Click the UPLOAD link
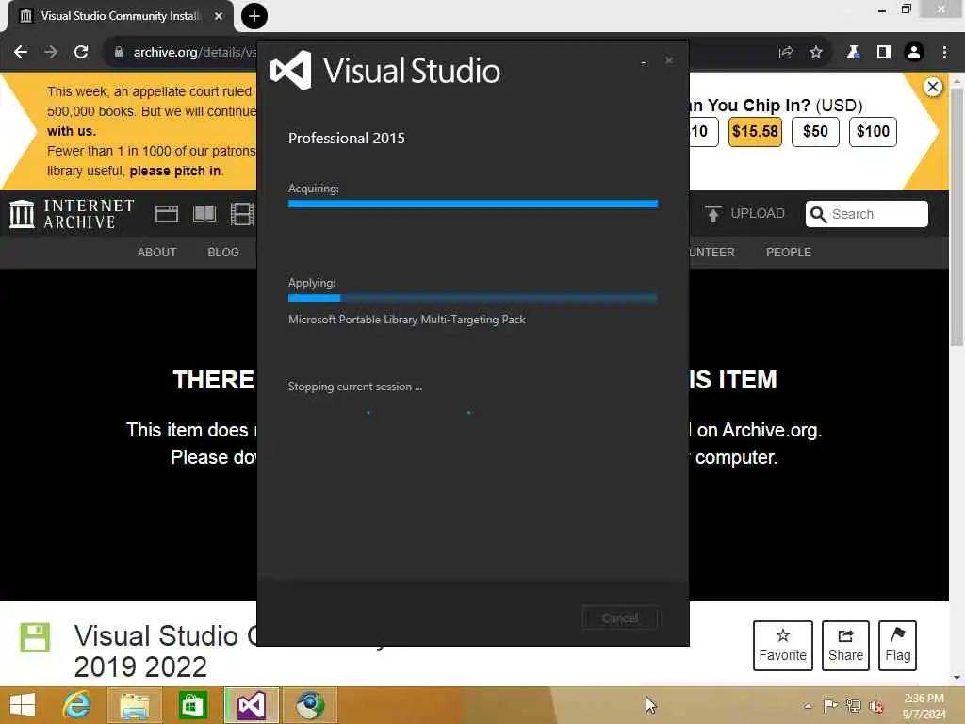Screen dimensions: 965x724 (x=744, y=214)
